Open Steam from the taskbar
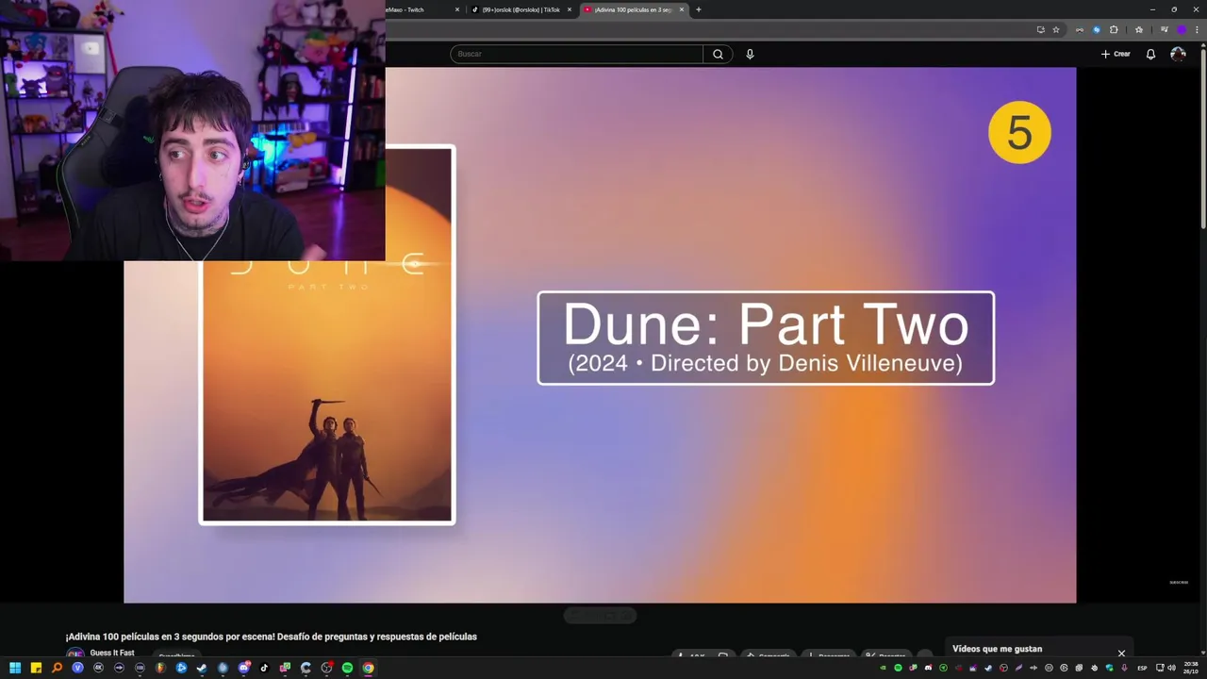 202,668
